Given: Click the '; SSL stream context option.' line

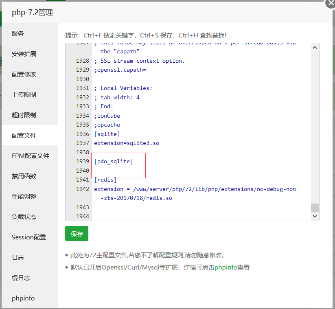Looking at the screenshot, I should pyautogui.click(x=140, y=61).
